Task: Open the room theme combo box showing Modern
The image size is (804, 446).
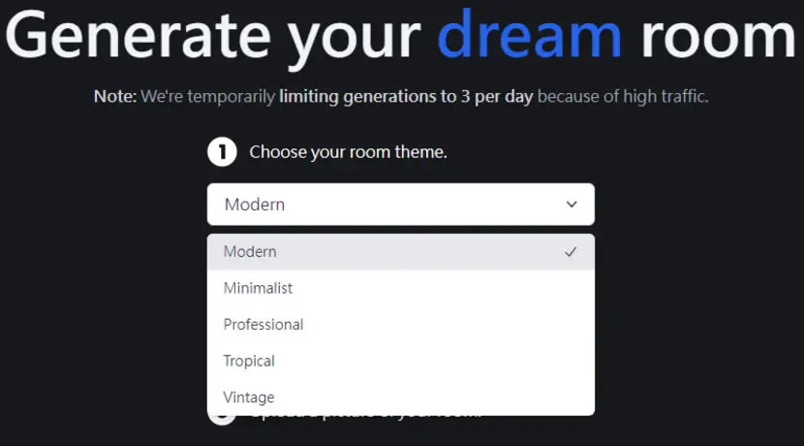Action: (401, 205)
